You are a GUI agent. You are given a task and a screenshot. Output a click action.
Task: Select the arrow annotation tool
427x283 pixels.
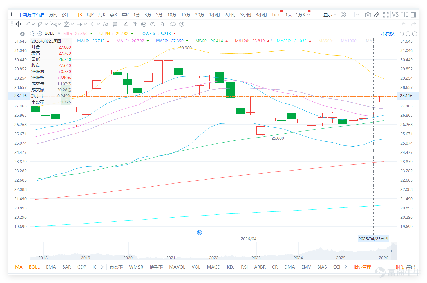pos(93,24)
